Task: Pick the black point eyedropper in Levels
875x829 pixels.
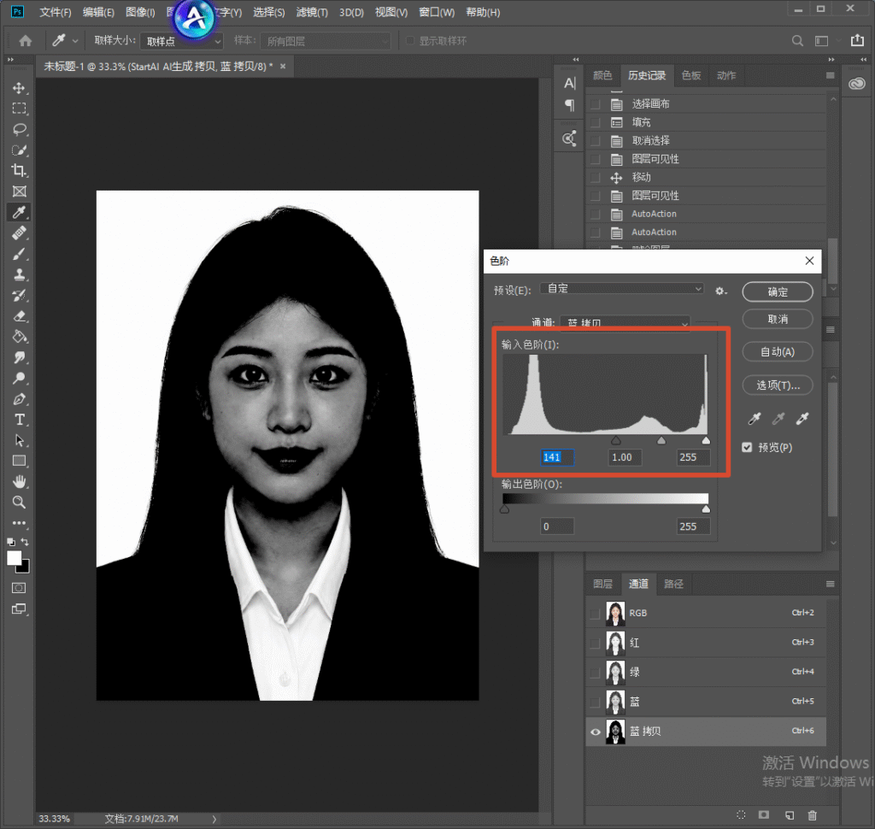Action: [x=754, y=419]
